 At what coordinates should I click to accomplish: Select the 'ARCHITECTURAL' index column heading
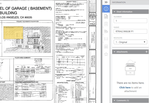coord(62,83)
